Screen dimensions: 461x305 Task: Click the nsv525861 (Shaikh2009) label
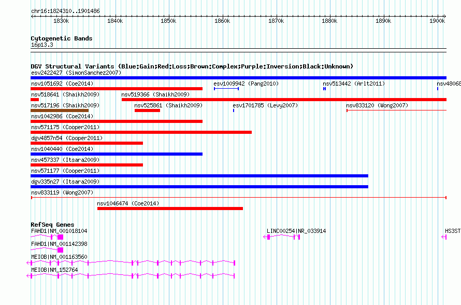[168, 105]
